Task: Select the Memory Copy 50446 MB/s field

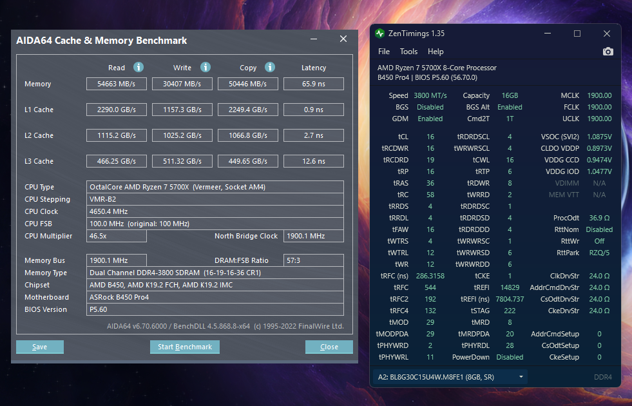Action: tap(248, 84)
